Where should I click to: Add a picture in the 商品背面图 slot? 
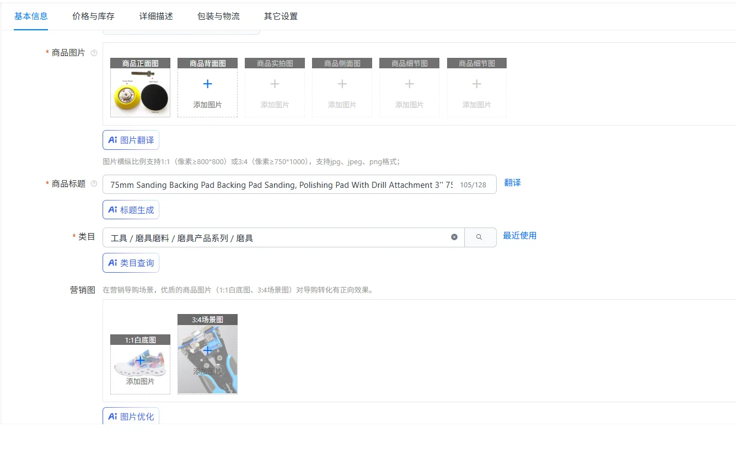pyautogui.click(x=207, y=88)
